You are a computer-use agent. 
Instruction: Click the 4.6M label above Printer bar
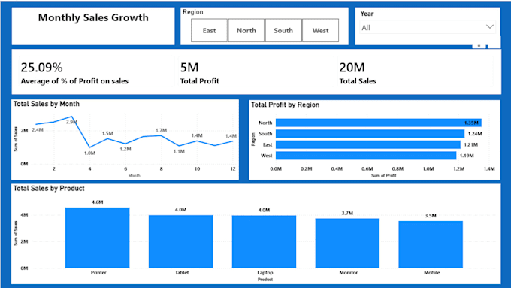[x=98, y=202]
